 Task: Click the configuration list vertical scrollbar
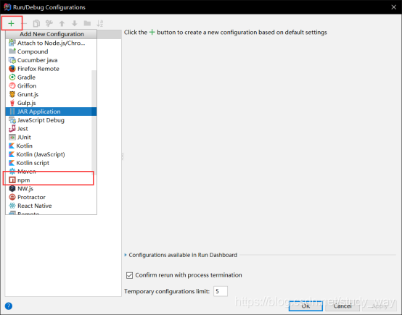(x=94, y=122)
